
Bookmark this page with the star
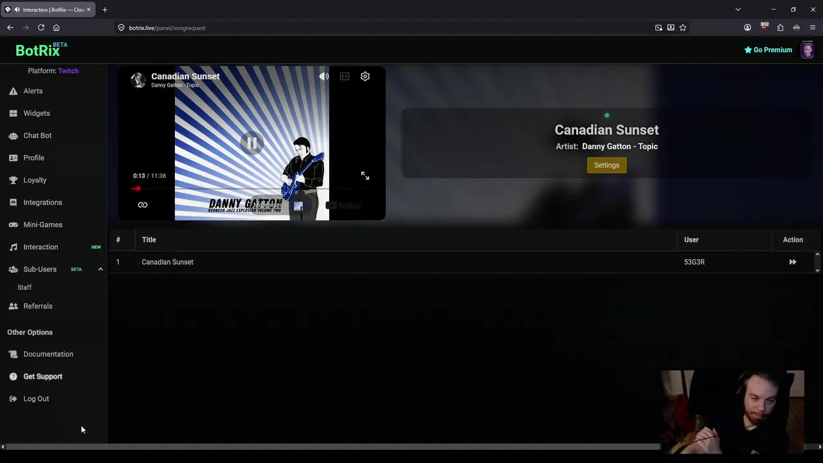(683, 28)
